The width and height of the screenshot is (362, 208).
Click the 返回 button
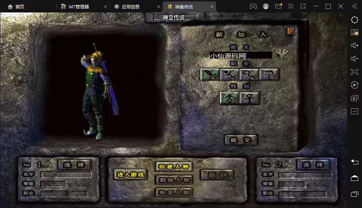pos(217,175)
